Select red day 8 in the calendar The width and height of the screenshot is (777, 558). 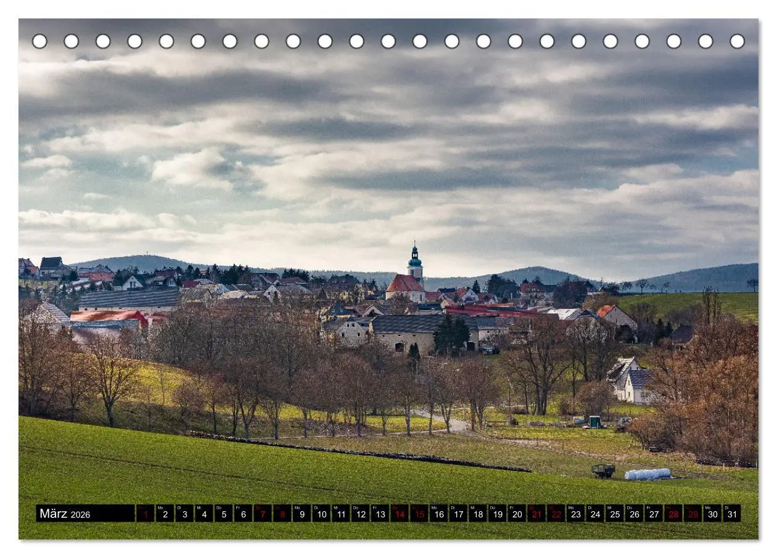click(282, 514)
